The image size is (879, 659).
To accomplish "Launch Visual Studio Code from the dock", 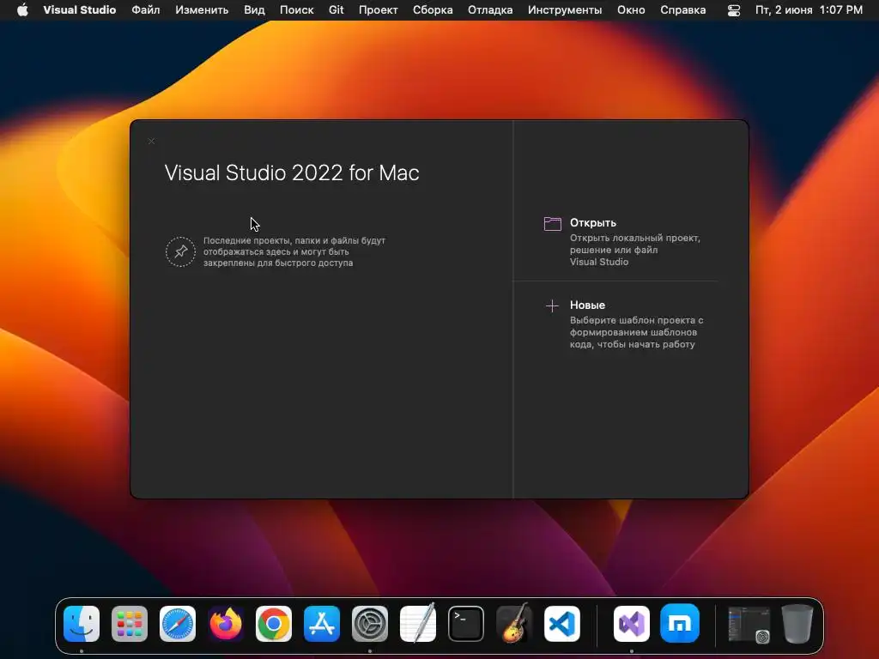I will point(562,624).
